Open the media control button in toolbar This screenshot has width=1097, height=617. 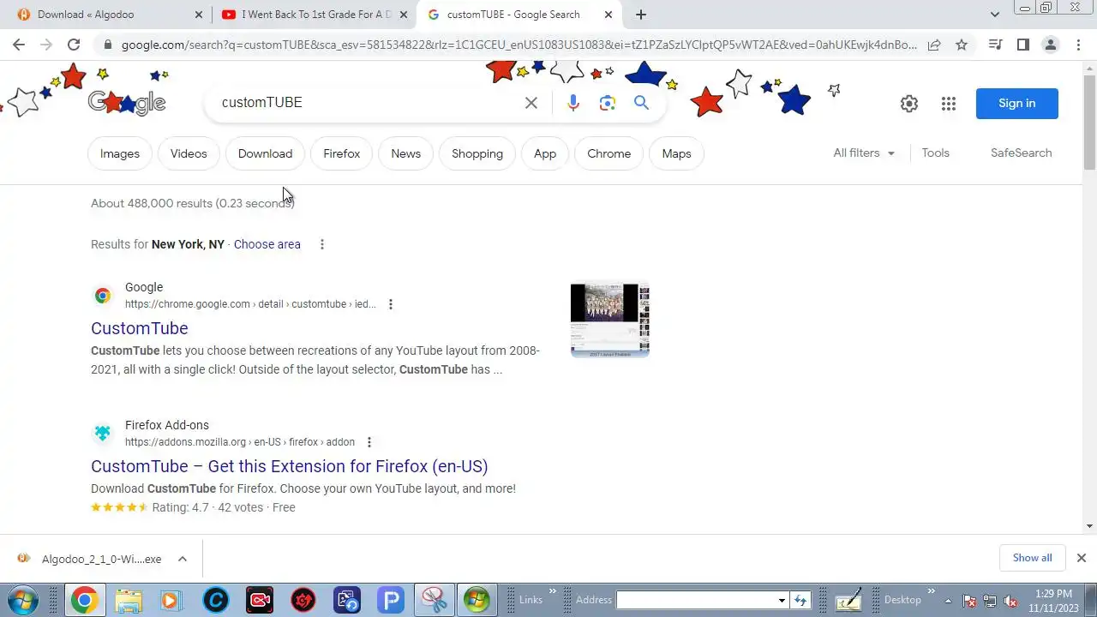pyautogui.click(x=995, y=45)
